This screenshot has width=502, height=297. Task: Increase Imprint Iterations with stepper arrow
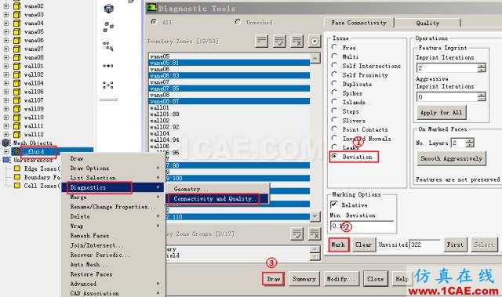click(481, 66)
